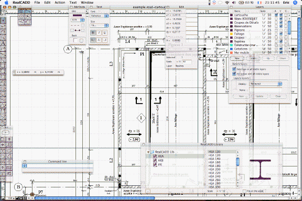
Task: Open the Action menu
Action: click(x=60, y=3)
